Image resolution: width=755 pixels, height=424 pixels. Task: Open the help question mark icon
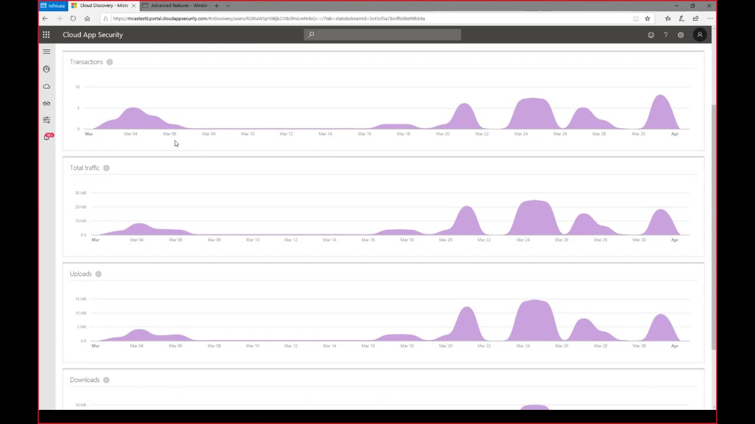tap(665, 35)
